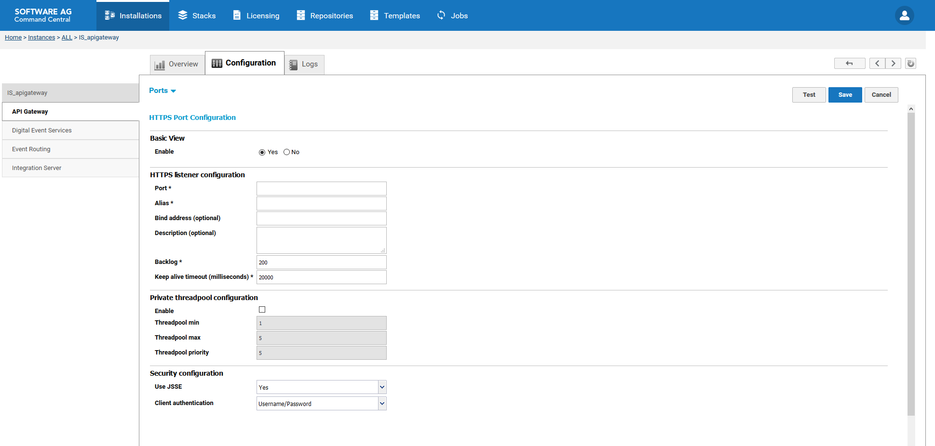Open the Installations menu

[x=133, y=15]
